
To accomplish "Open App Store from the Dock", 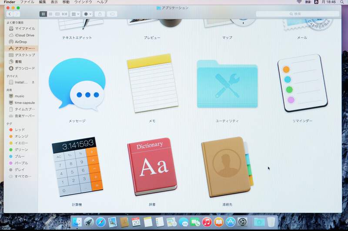I will [231, 222].
